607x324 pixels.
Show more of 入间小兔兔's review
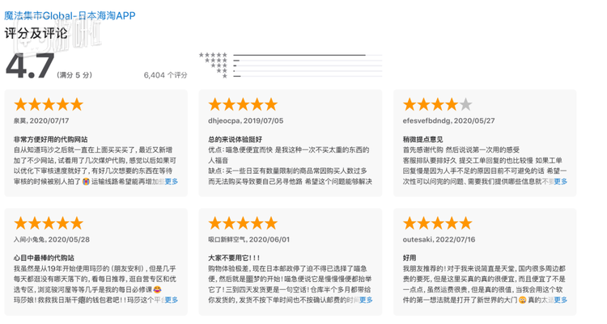[x=171, y=300]
